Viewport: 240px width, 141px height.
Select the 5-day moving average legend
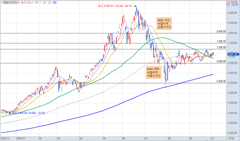pyautogui.click(x=33, y=2)
